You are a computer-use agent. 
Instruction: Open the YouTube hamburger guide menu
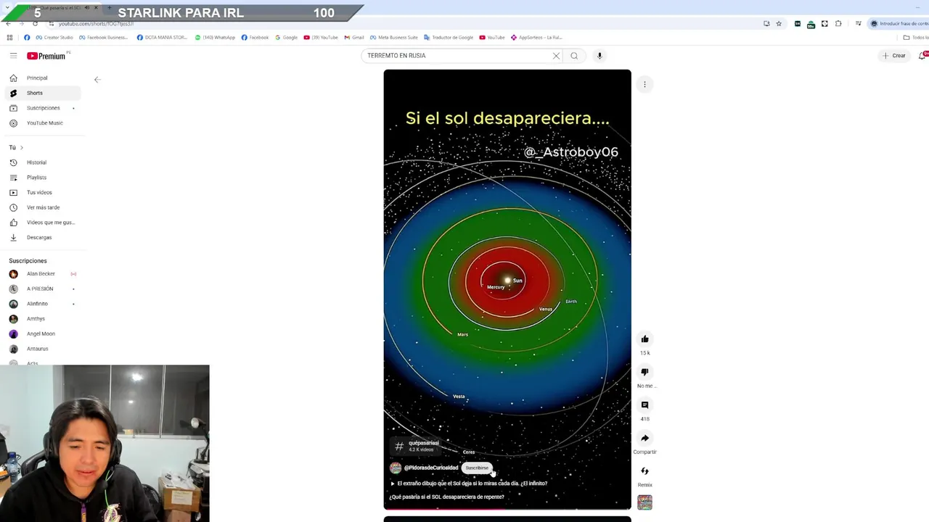(x=13, y=56)
